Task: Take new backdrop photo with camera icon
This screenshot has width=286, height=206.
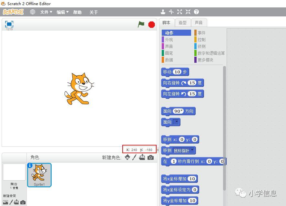Action: point(23,202)
